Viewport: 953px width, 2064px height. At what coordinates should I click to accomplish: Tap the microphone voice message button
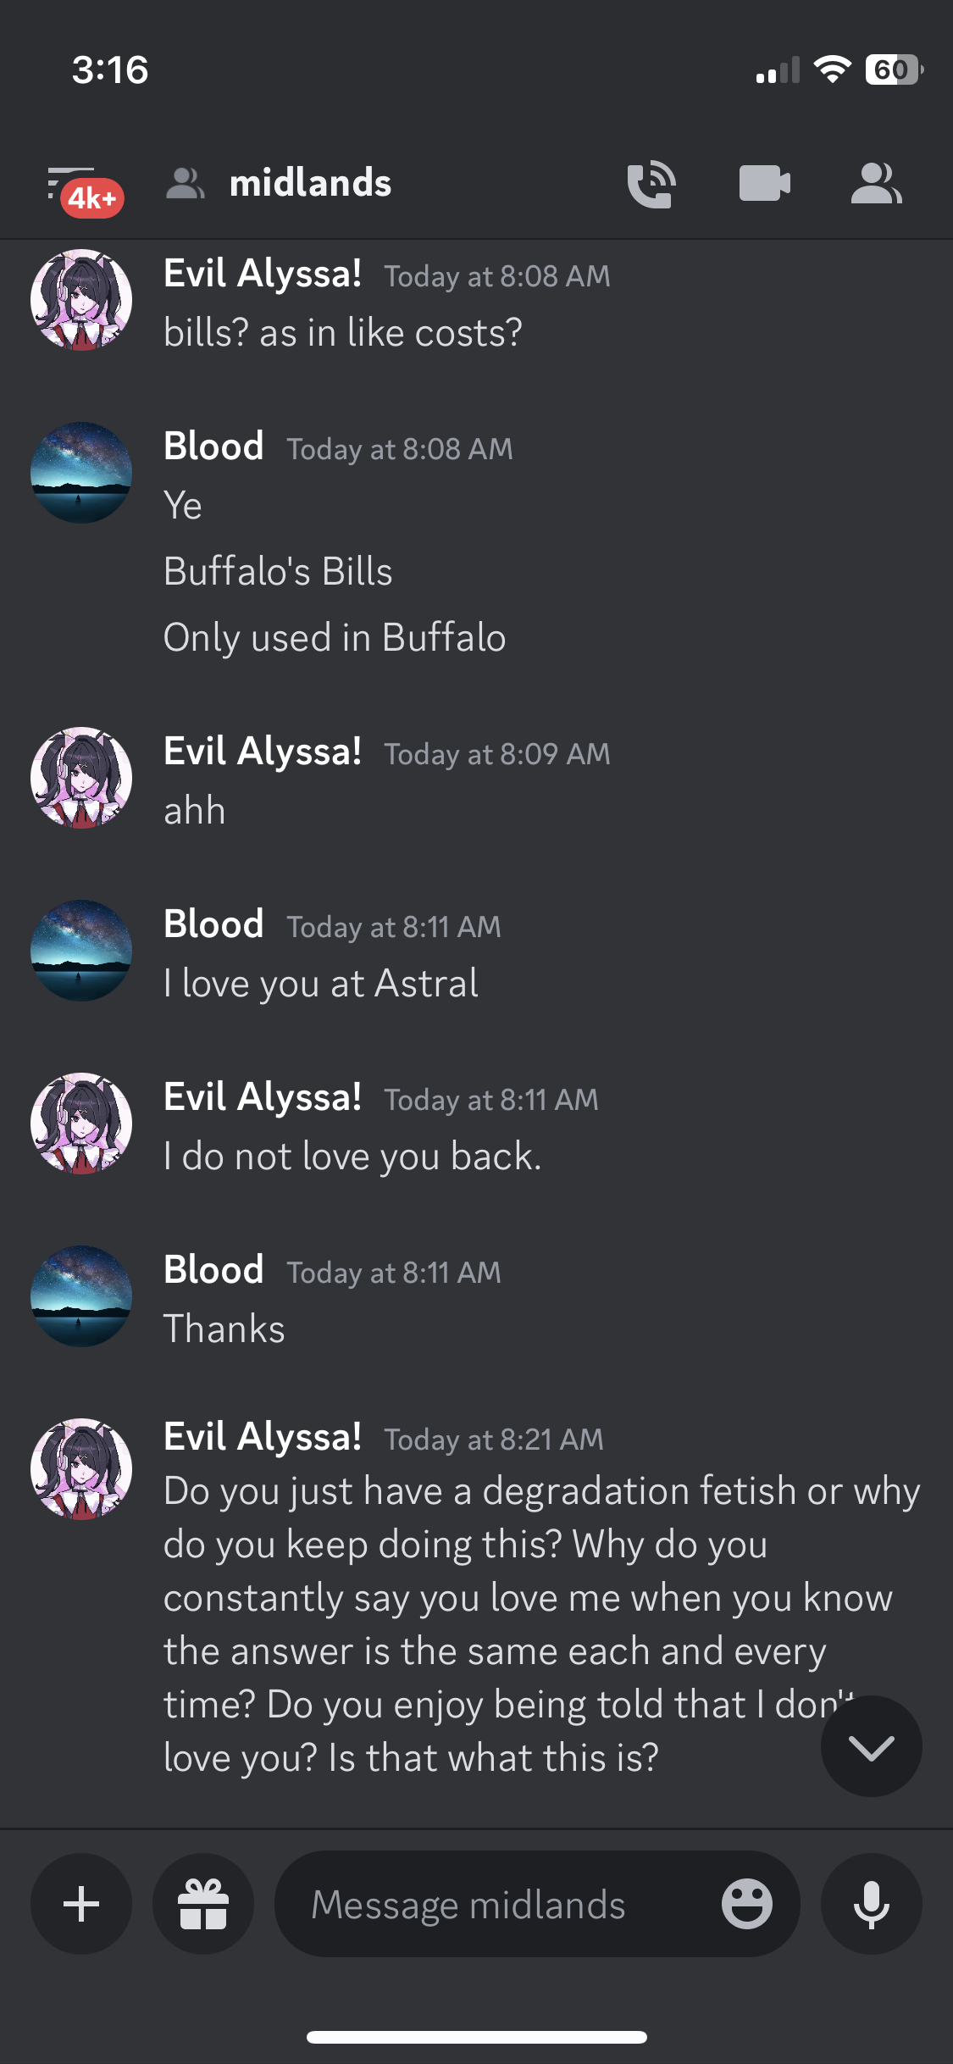point(871,1904)
